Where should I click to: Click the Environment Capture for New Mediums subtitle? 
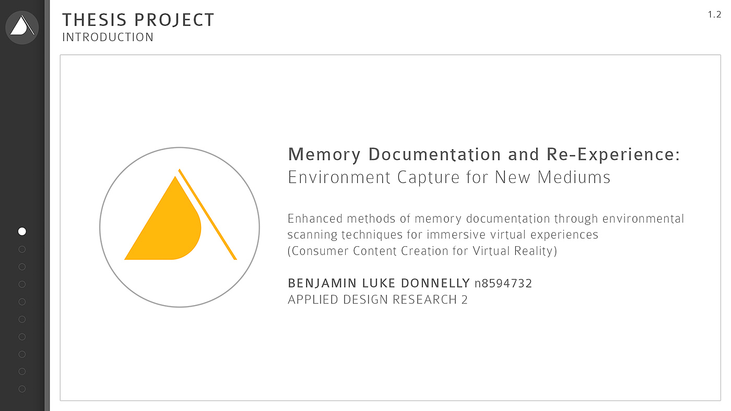point(449,177)
